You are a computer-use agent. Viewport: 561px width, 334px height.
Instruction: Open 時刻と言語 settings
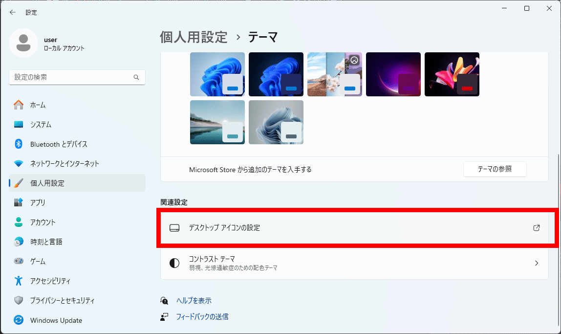pos(77,242)
